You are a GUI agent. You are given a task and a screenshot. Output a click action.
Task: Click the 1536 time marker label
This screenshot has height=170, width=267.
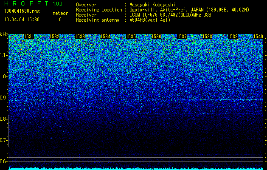(157, 37)
